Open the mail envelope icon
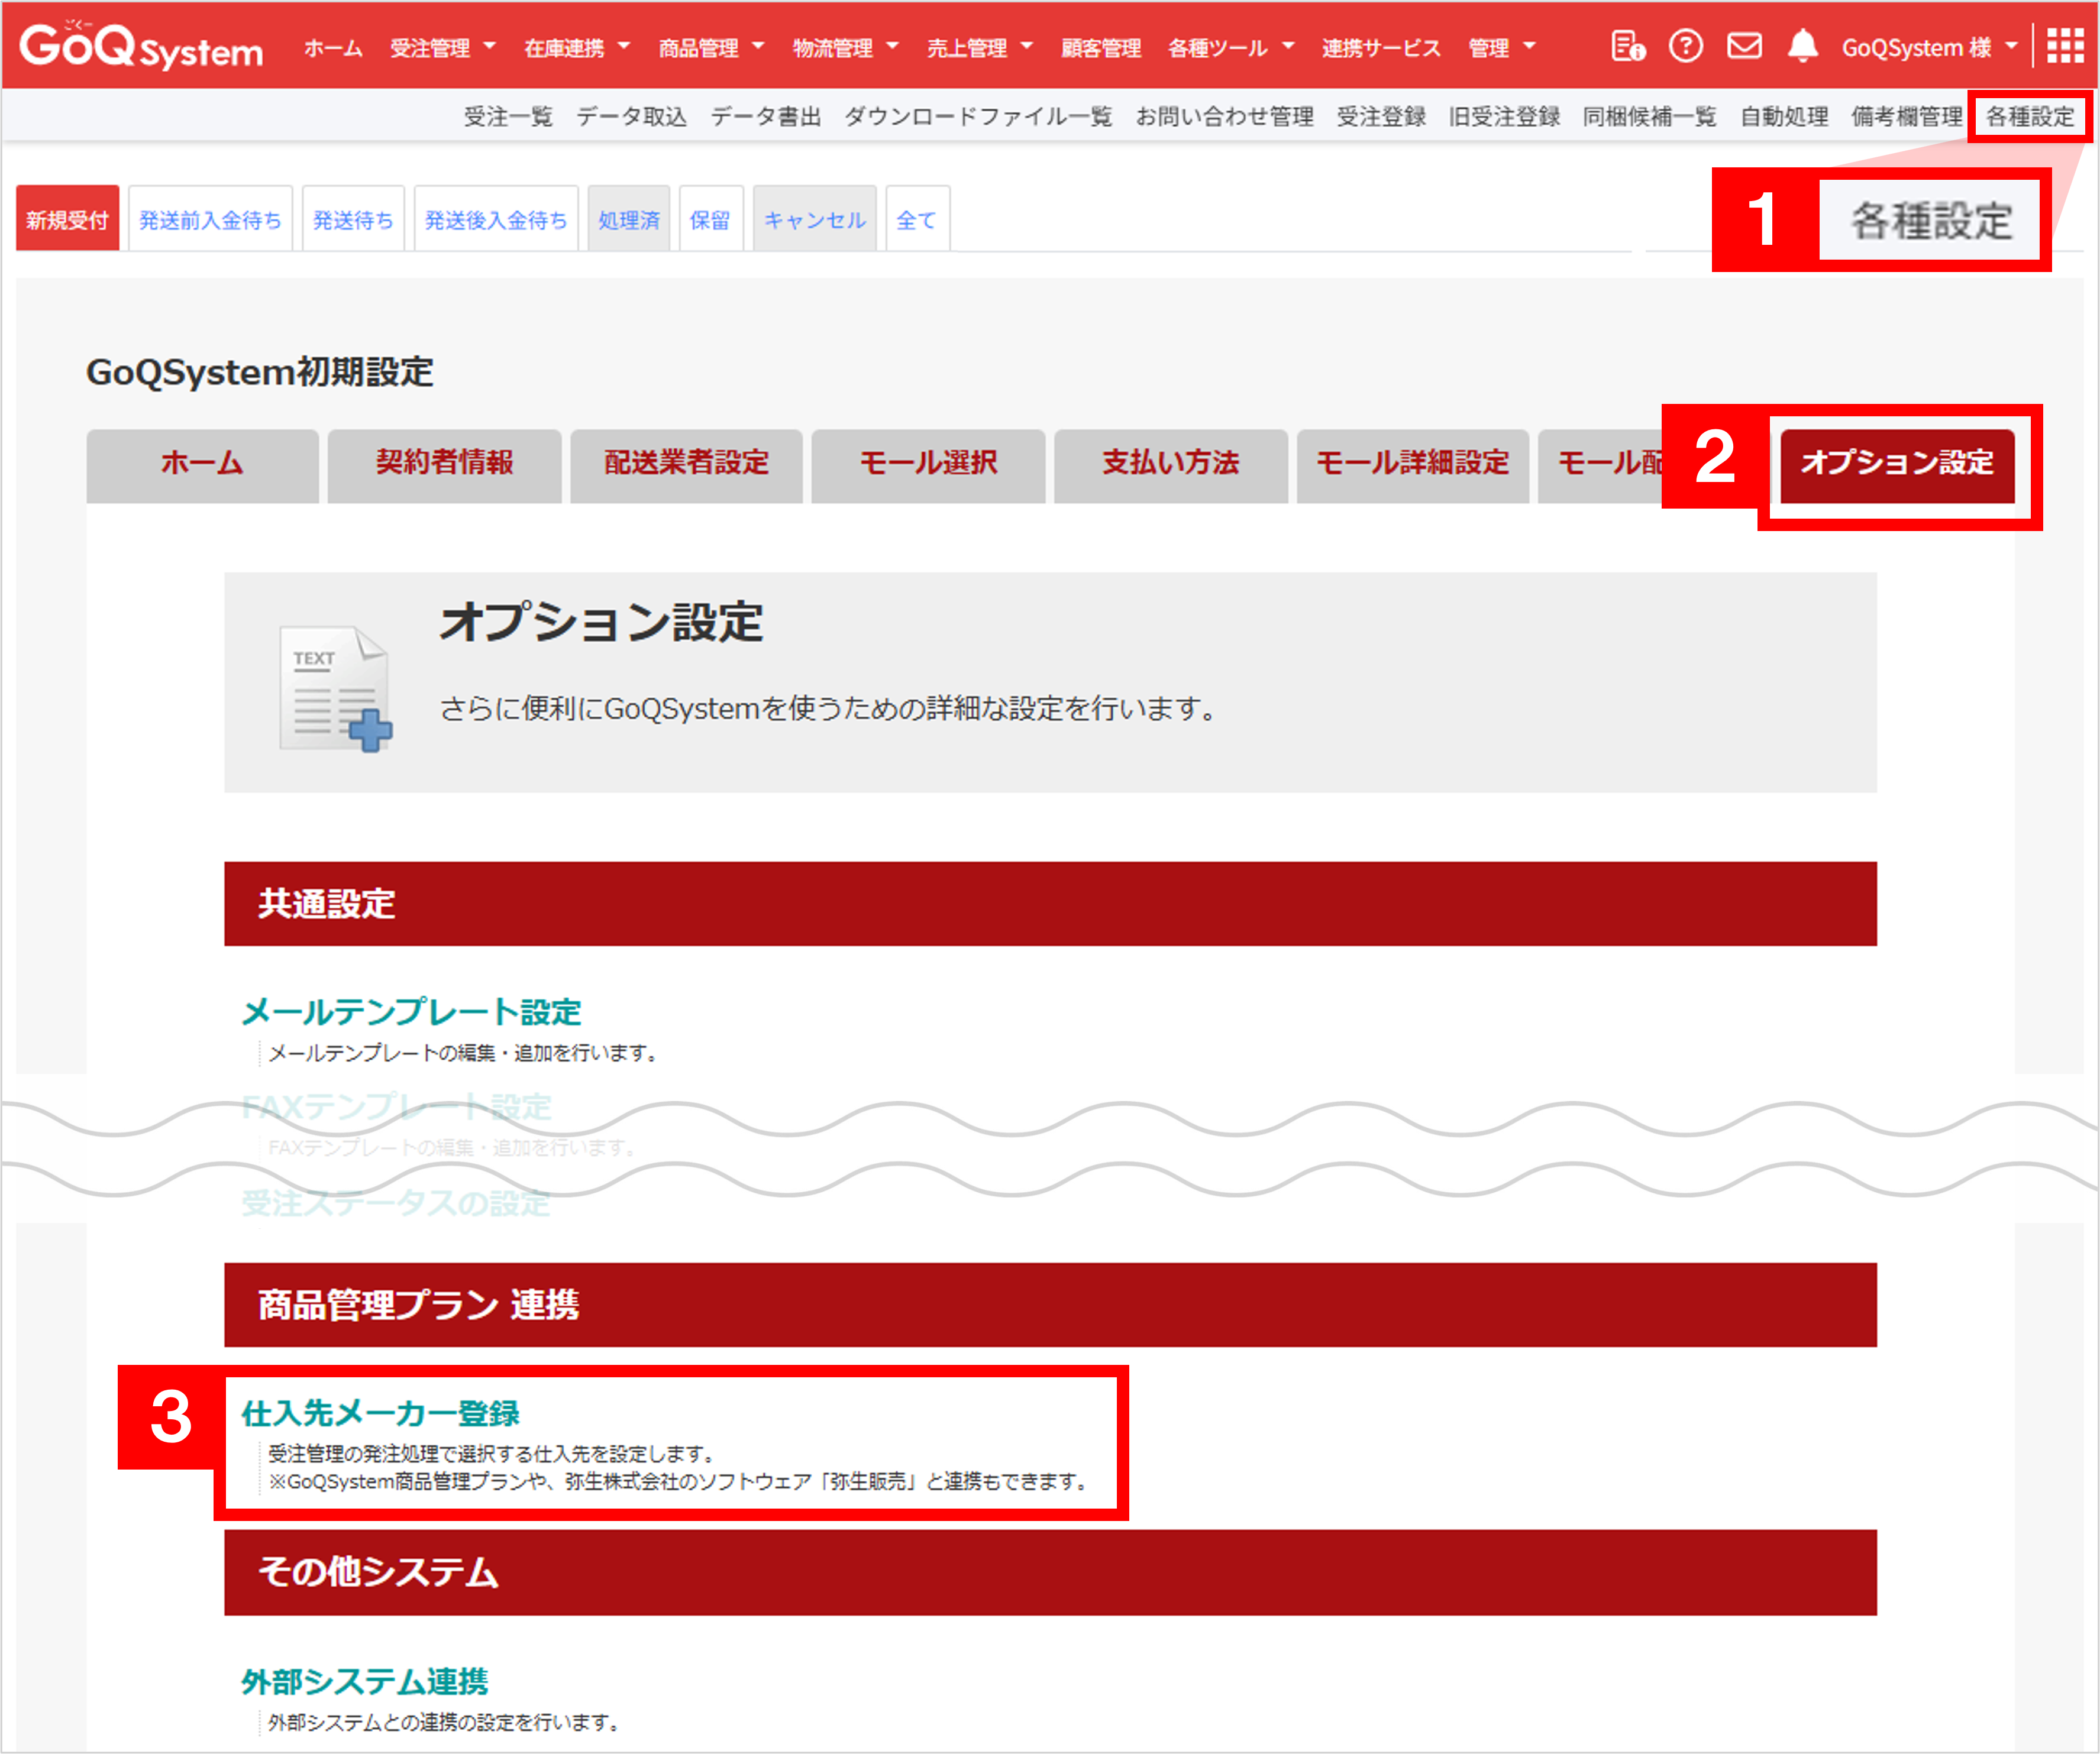 pos(1744,46)
